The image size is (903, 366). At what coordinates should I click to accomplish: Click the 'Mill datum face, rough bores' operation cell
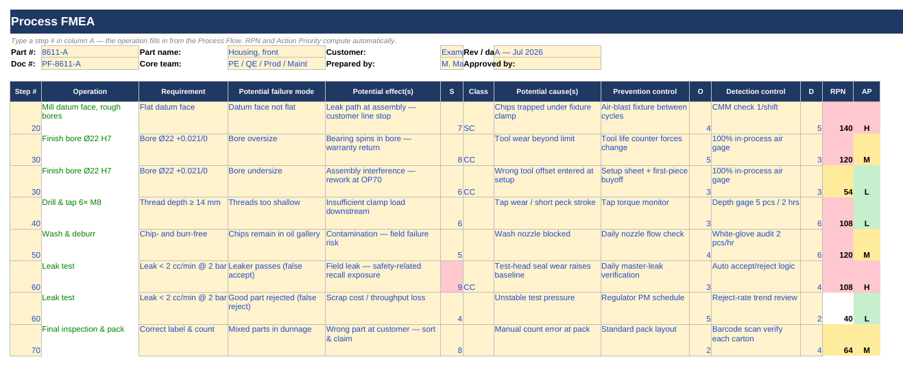(90, 118)
